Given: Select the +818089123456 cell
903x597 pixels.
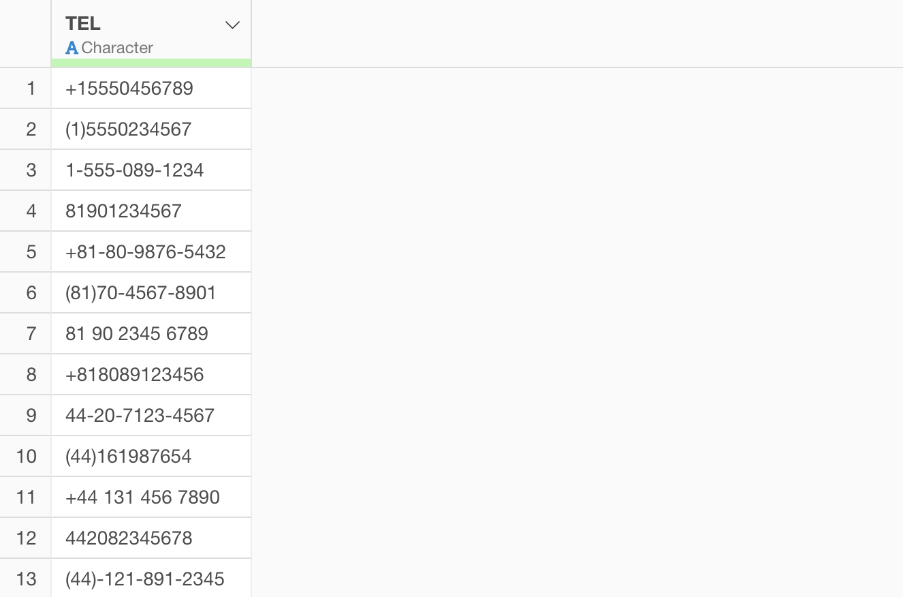Looking at the screenshot, I should (x=135, y=375).
